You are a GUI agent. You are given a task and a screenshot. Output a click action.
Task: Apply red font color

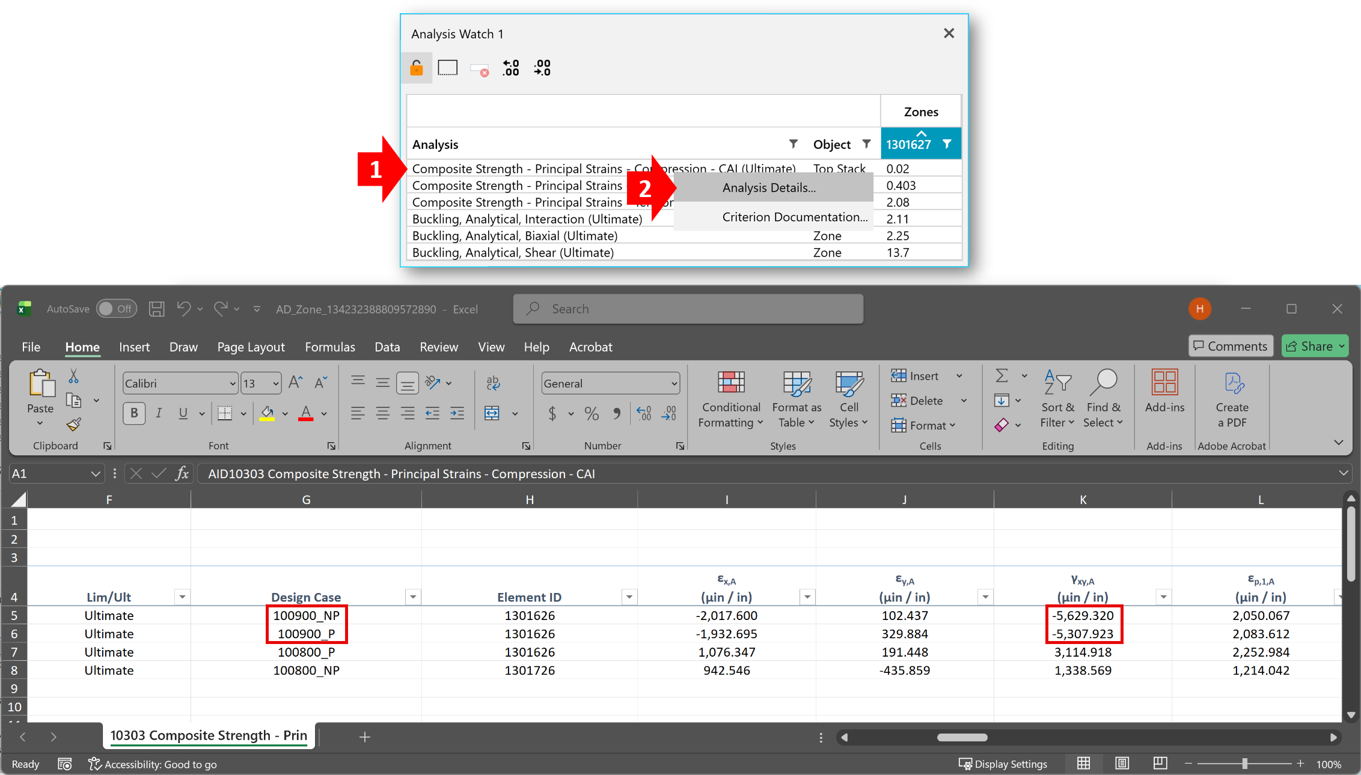click(x=306, y=413)
